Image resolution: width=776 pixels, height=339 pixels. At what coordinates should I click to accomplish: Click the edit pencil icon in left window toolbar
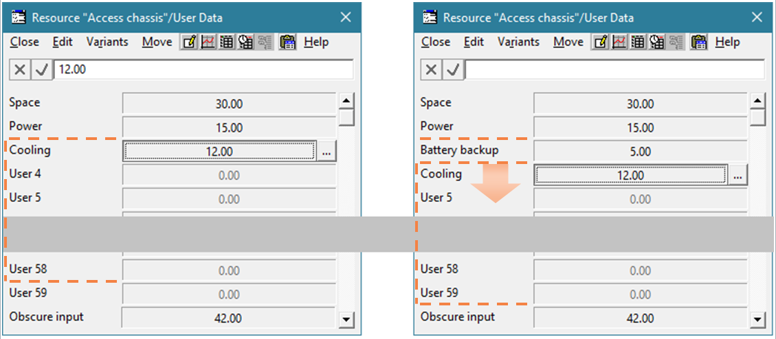click(x=188, y=42)
